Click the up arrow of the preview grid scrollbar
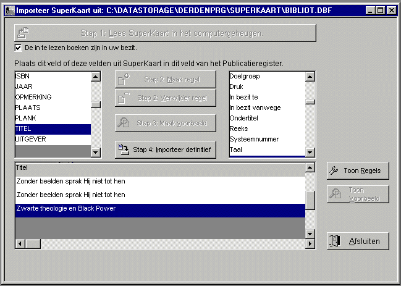 (x=310, y=167)
